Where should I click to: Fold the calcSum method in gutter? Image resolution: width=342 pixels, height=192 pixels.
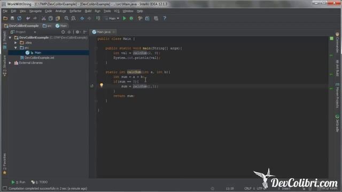(x=96, y=72)
